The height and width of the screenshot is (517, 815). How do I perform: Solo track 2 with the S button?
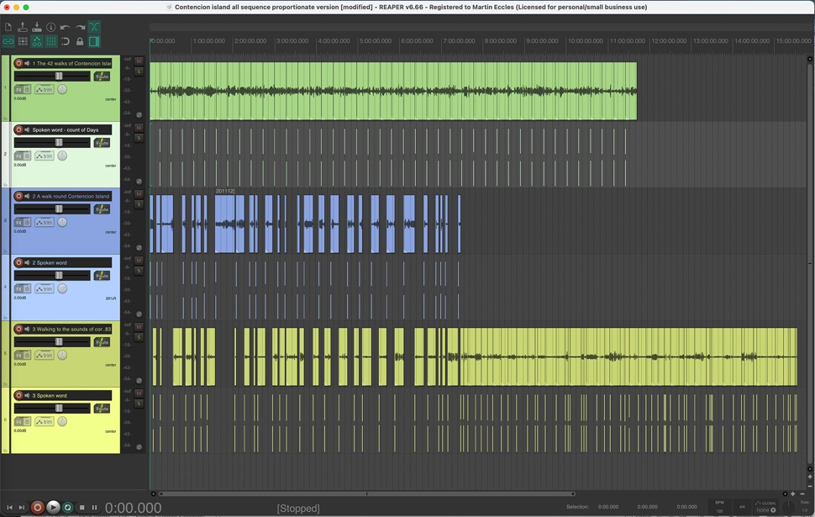click(139, 138)
